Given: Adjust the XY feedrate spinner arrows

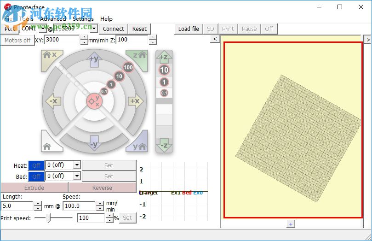Looking at the screenshot, I should [84, 40].
